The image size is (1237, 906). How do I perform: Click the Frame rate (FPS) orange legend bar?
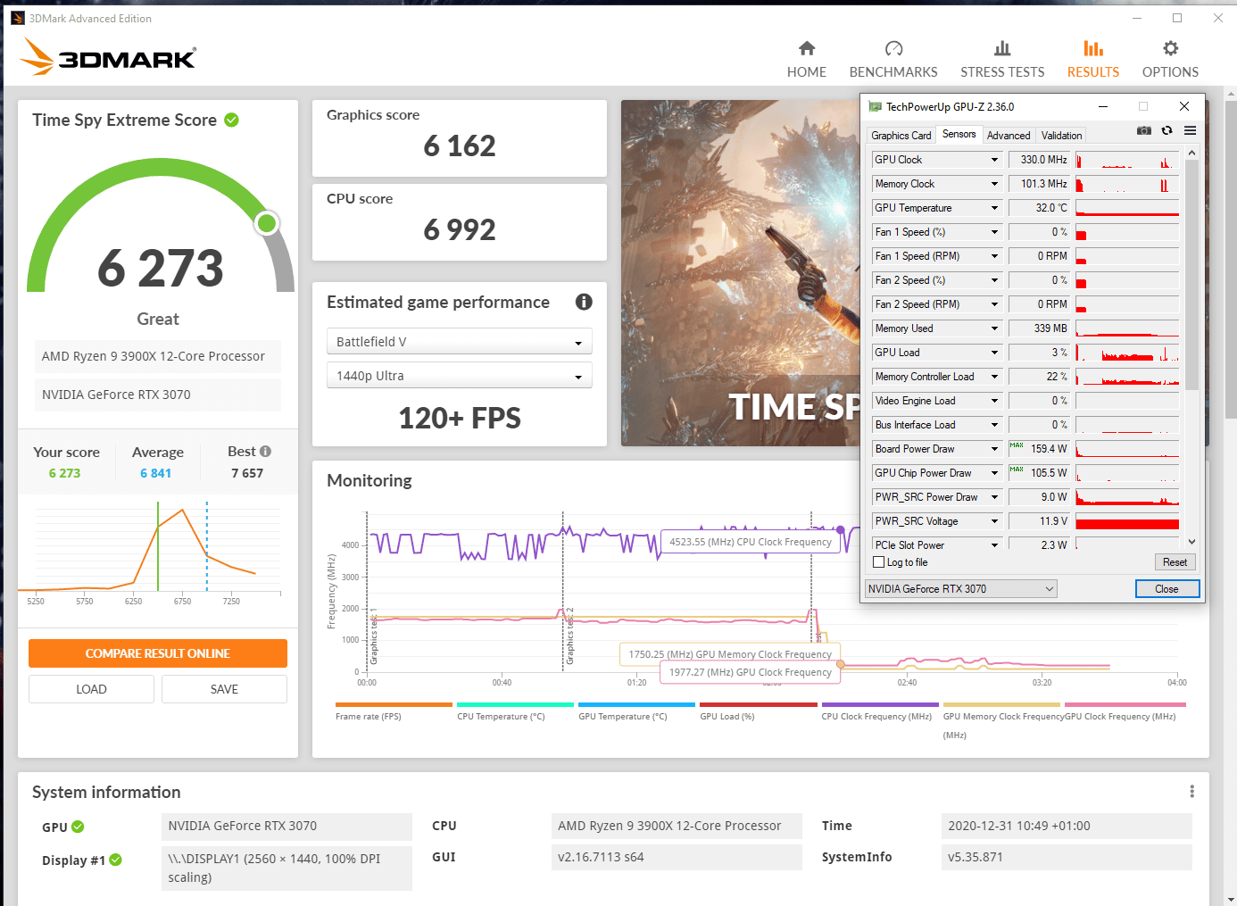(x=394, y=704)
